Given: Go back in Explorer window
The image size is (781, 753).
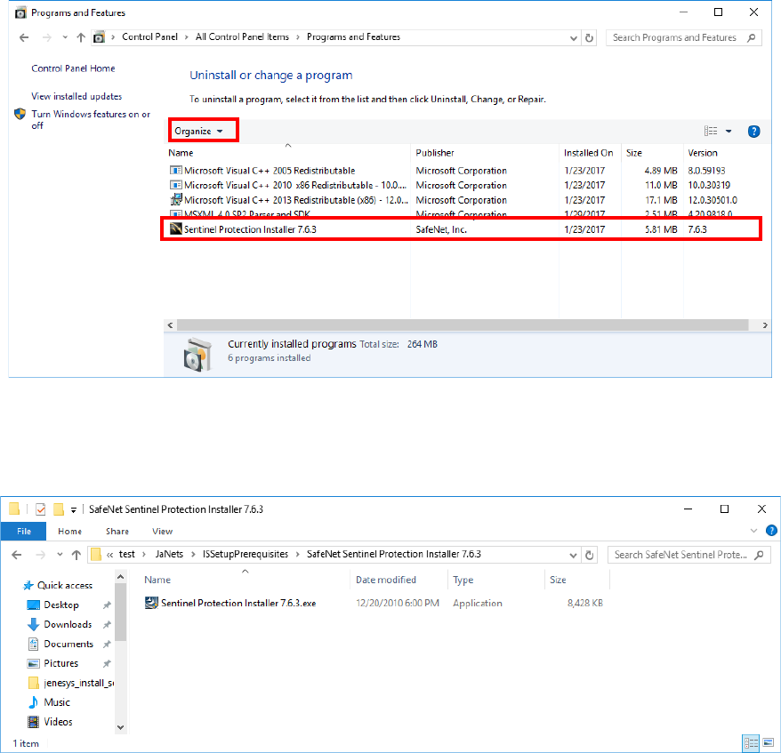Looking at the screenshot, I should (16, 555).
